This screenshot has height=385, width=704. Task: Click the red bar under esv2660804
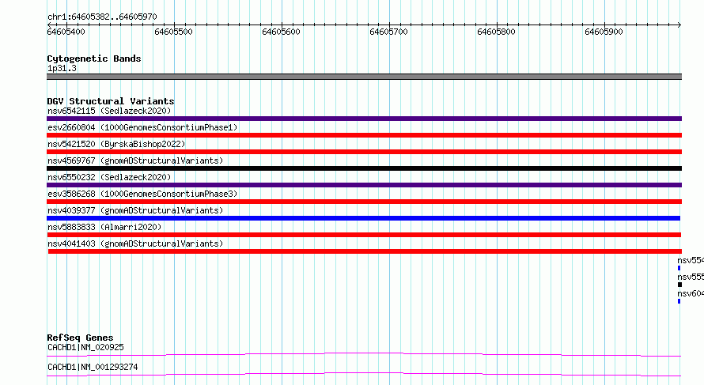tap(364, 135)
